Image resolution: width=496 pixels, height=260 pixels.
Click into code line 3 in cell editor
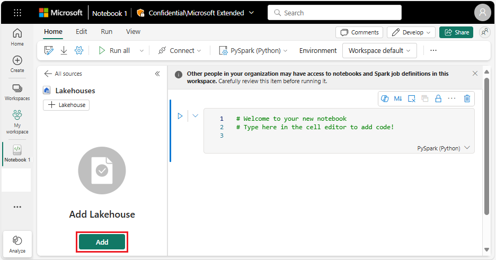[x=339, y=136]
